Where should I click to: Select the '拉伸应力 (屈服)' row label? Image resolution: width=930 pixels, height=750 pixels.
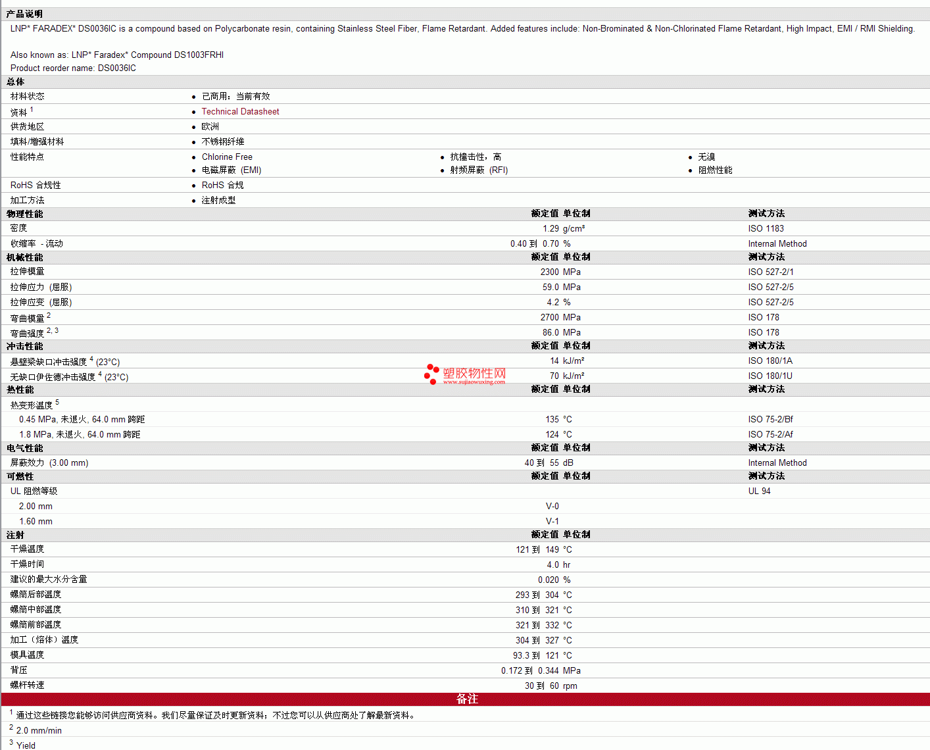[41, 287]
